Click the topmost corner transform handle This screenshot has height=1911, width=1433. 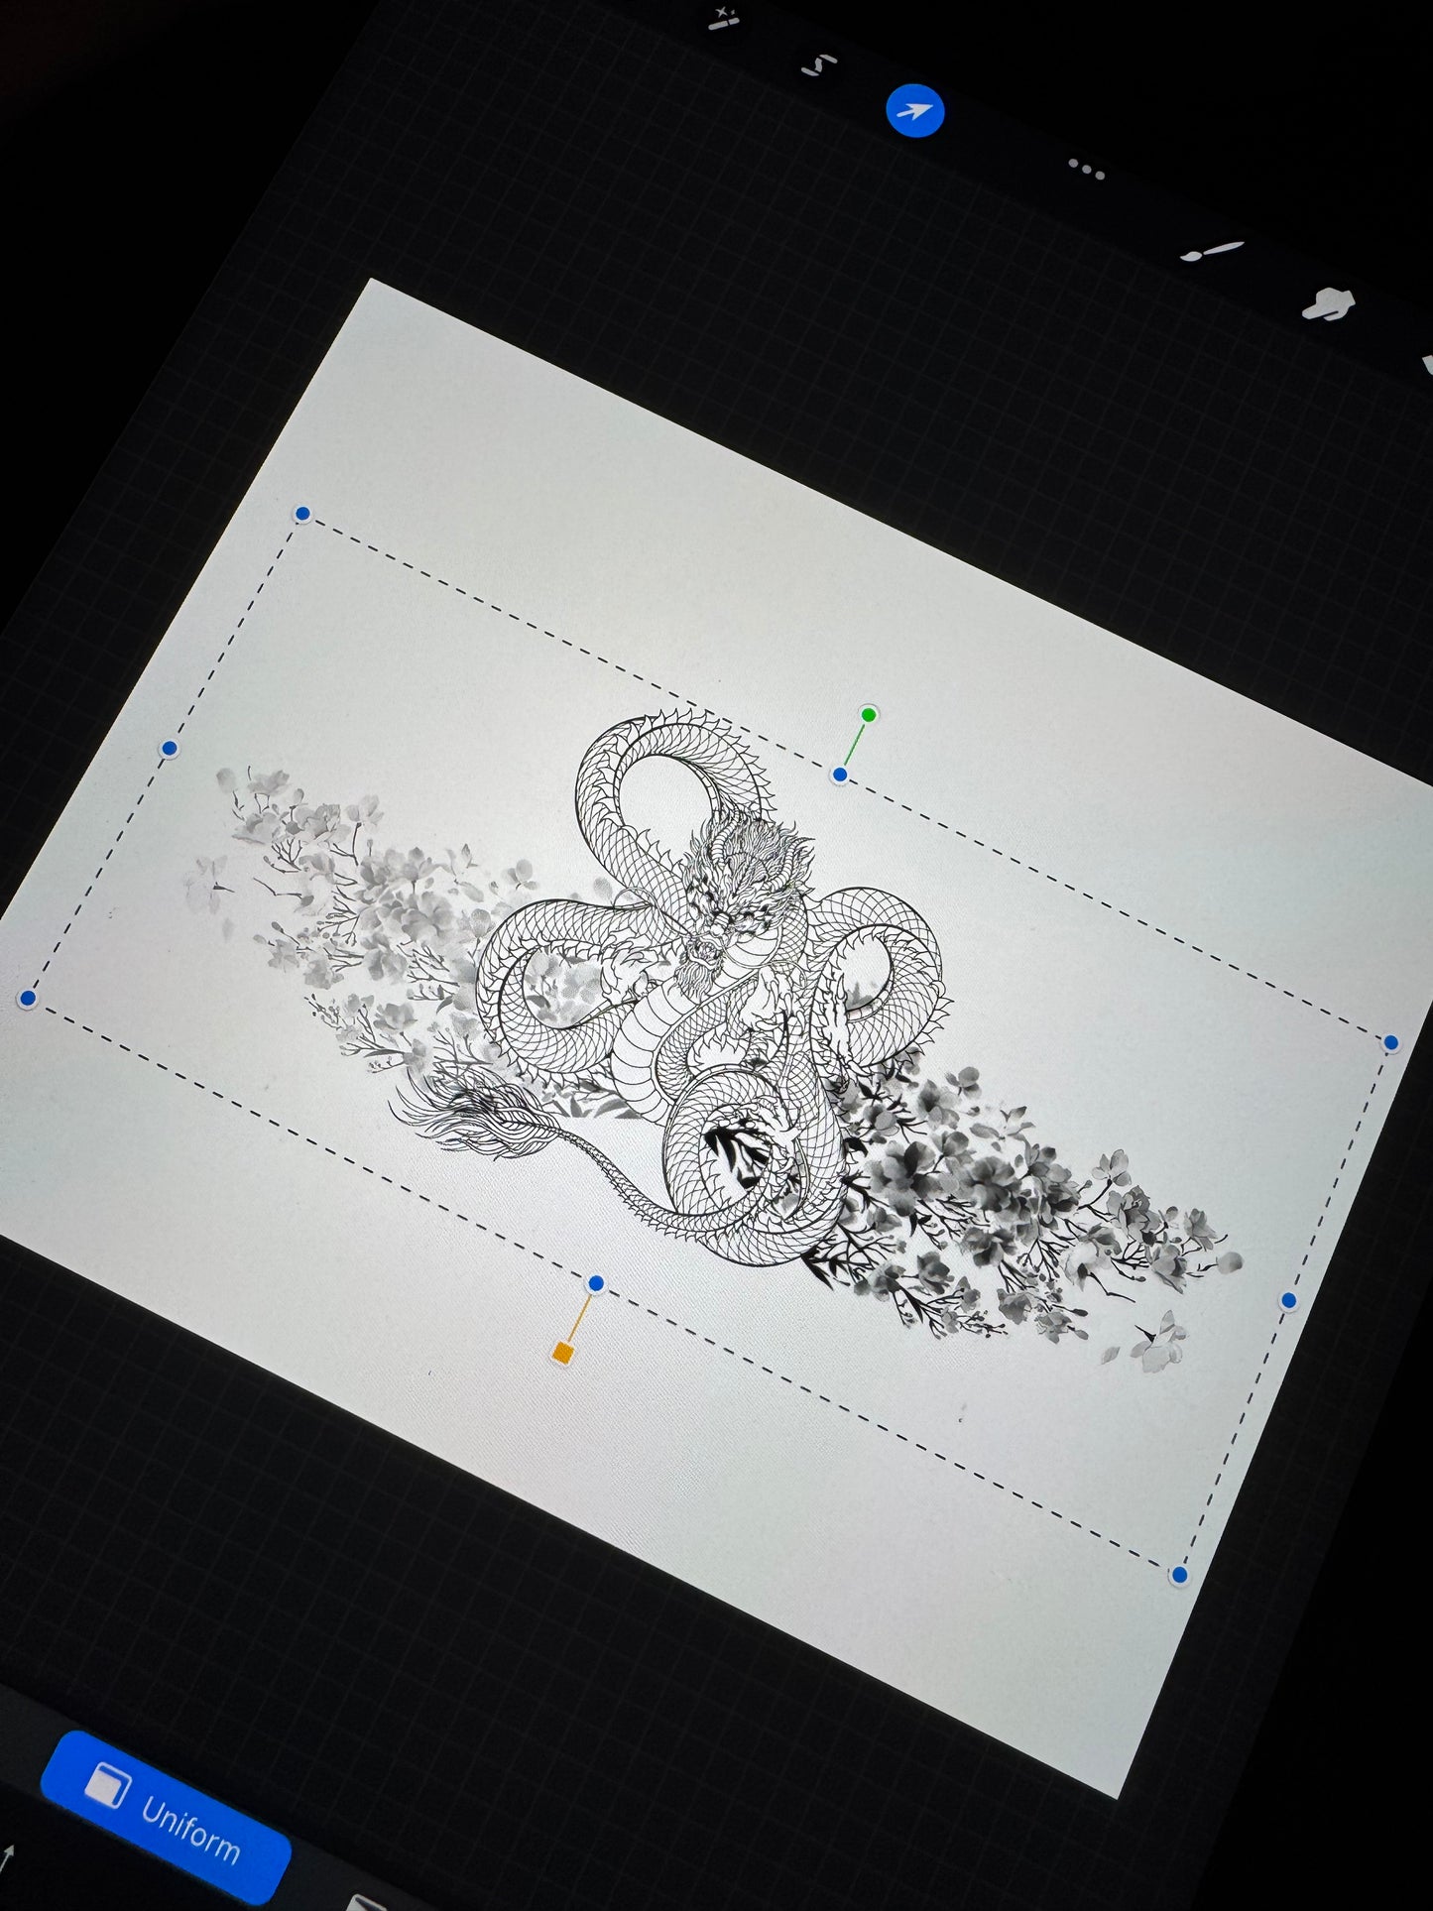(302, 514)
